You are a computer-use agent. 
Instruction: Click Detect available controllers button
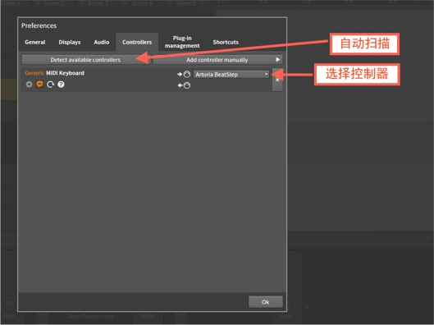85,60
